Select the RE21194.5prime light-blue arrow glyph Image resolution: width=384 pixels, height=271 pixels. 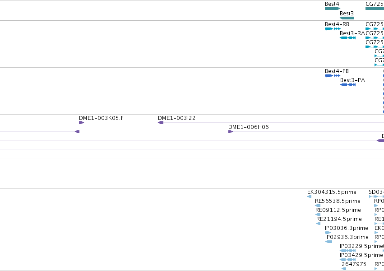pos(319,224)
